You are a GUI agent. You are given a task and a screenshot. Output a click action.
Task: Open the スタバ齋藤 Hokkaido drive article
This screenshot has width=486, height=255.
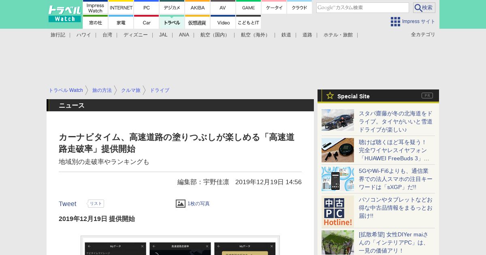click(396, 121)
